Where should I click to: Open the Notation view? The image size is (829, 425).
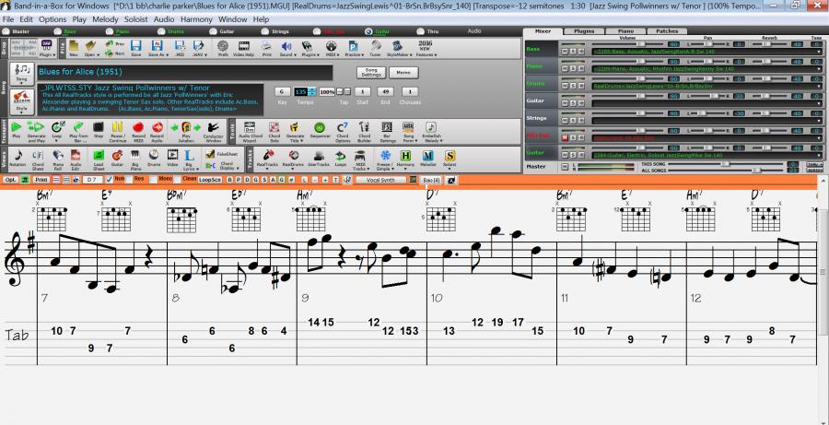[x=18, y=159]
